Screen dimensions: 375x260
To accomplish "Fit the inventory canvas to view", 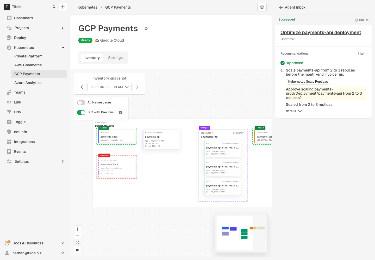I will point(77,243).
